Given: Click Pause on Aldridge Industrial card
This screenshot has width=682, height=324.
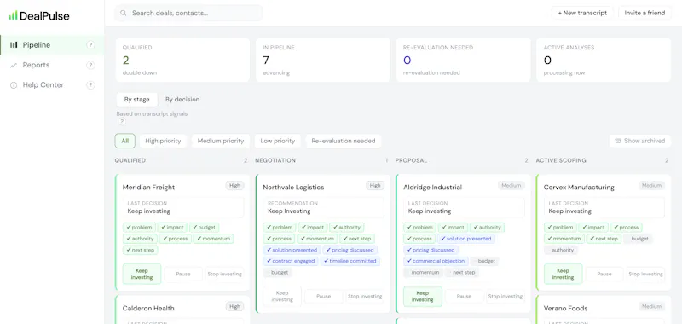Looking at the screenshot, I should pyautogui.click(x=464, y=296).
